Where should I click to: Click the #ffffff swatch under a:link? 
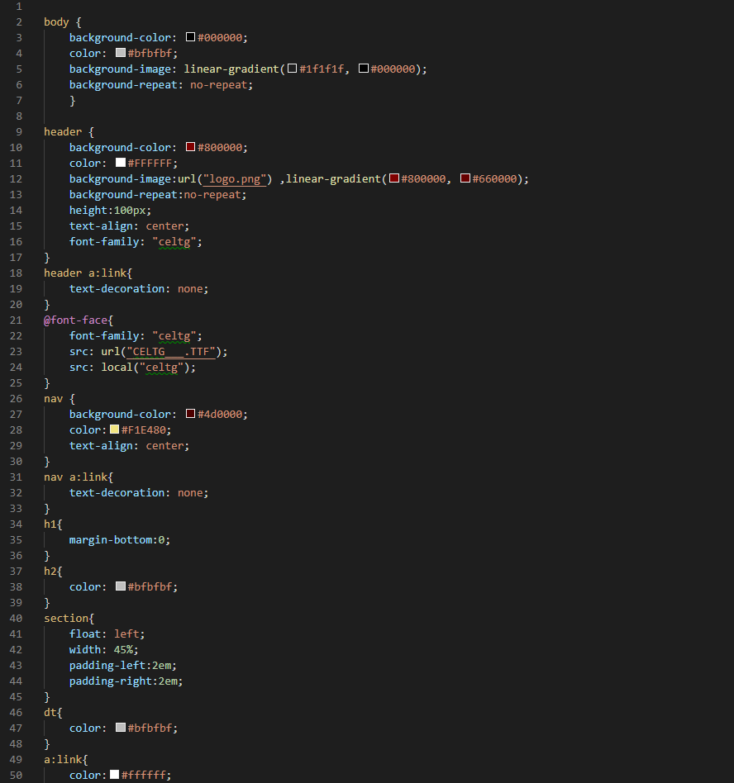pyautogui.click(x=115, y=775)
